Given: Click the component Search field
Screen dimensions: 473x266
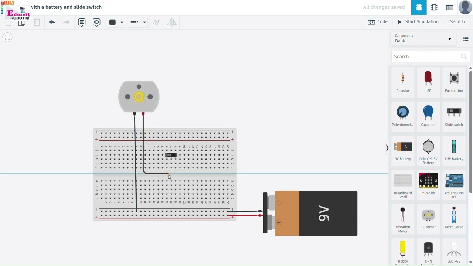Looking at the screenshot, I should coord(430,57).
